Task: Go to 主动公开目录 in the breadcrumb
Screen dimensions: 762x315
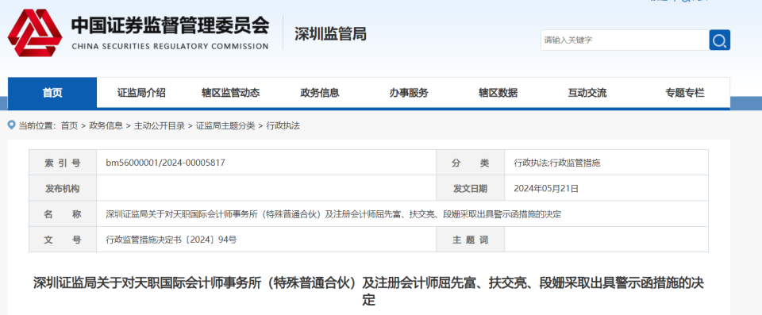Action: tap(160, 126)
